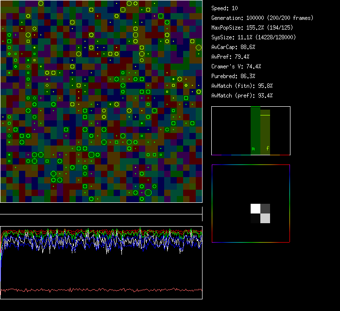Select the light gray square in matrix
The width and height of the screenshot is (340, 311).
[x=265, y=218]
